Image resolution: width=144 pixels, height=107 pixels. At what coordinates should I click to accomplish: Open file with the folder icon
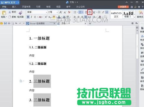(x=2, y=23)
